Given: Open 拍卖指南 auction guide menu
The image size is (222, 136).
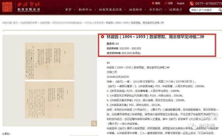Looking at the screenshot, I should (136, 10).
